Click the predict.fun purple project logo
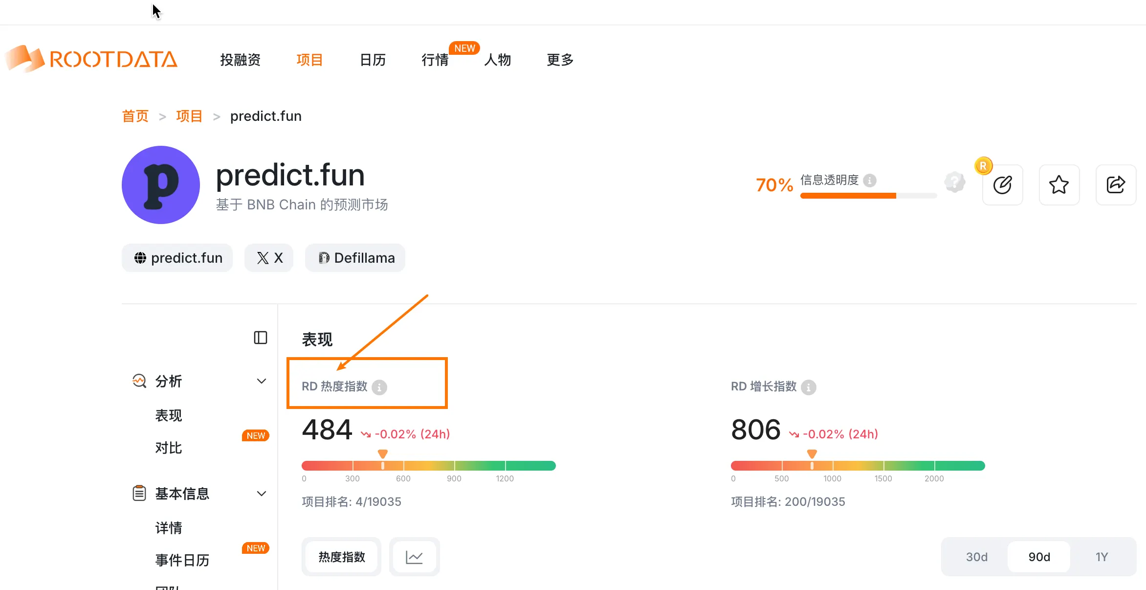Viewport: 1146px width, 590px height. click(x=161, y=185)
